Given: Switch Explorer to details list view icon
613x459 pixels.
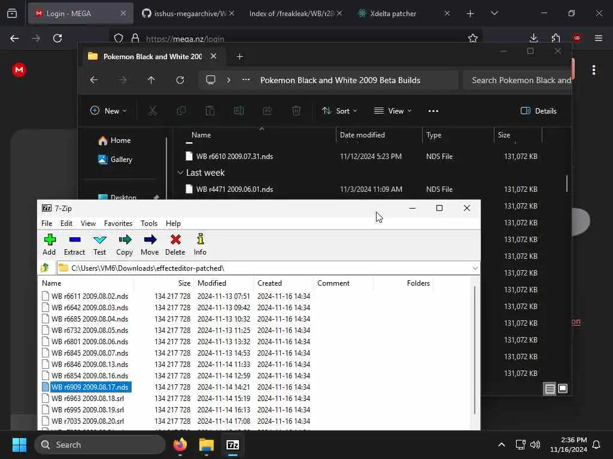Looking at the screenshot, I should [550, 388].
